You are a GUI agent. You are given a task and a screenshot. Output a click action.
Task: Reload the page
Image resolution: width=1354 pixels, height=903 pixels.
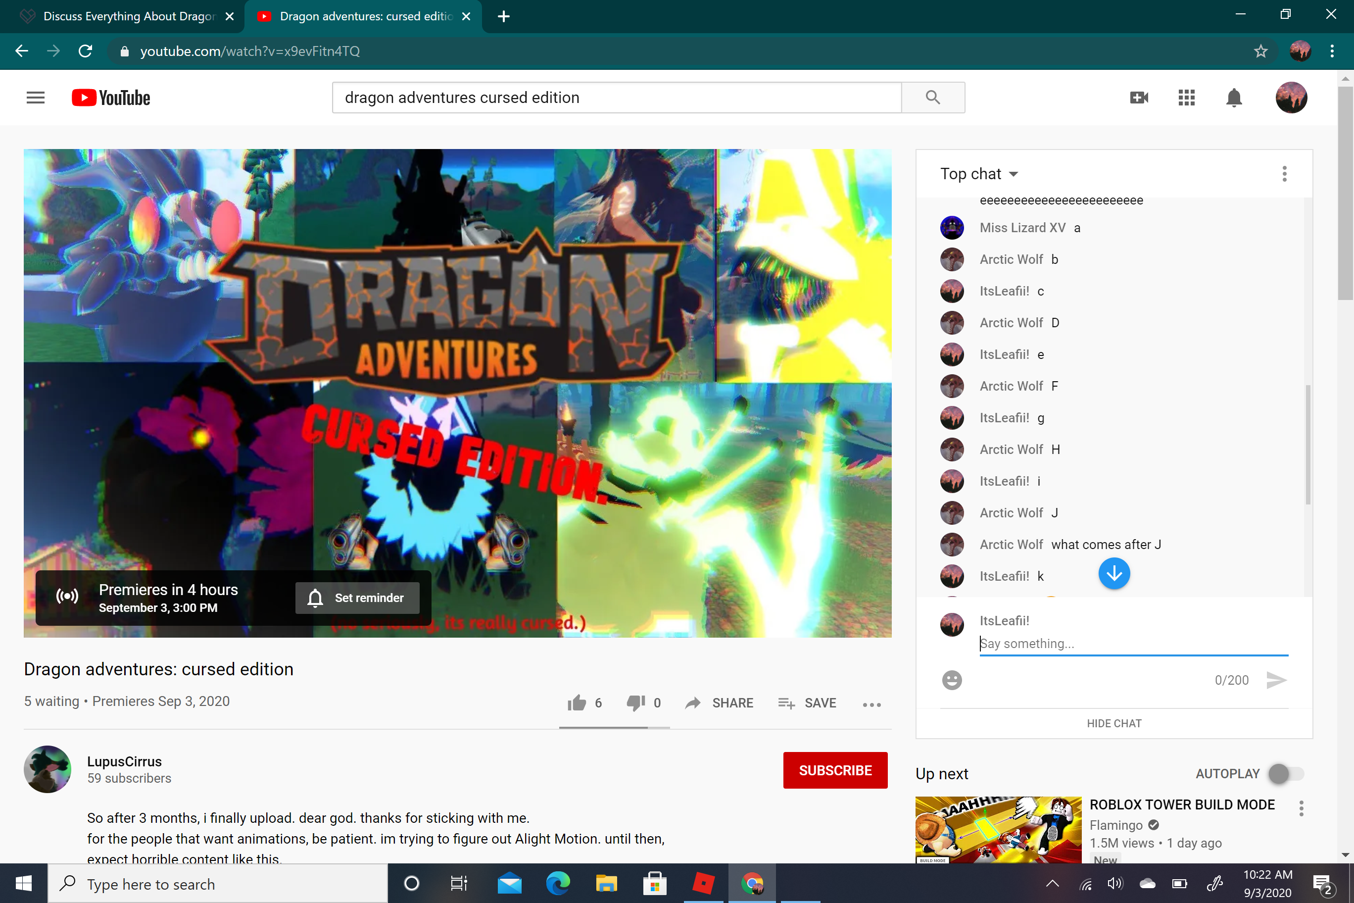[85, 51]
